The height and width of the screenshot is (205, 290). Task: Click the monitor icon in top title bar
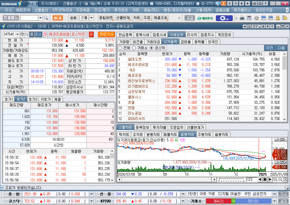218,3
